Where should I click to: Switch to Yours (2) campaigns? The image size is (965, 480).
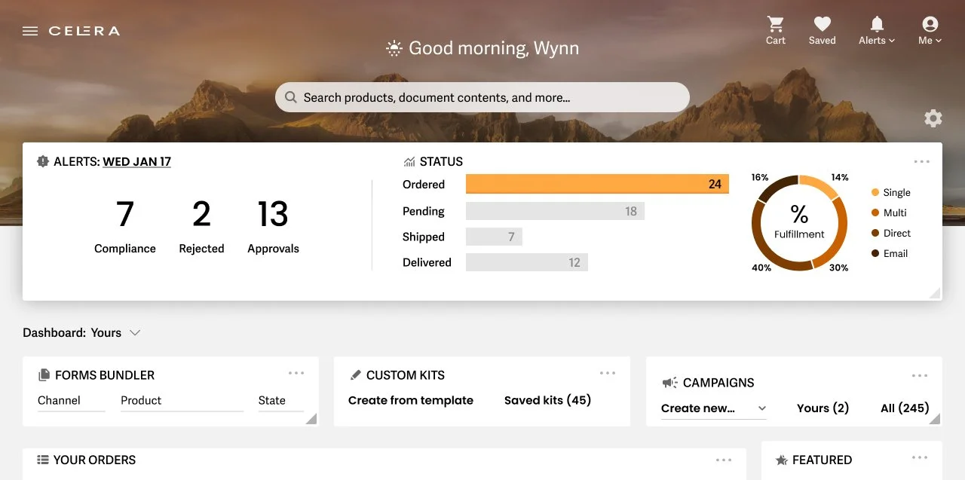823,408
